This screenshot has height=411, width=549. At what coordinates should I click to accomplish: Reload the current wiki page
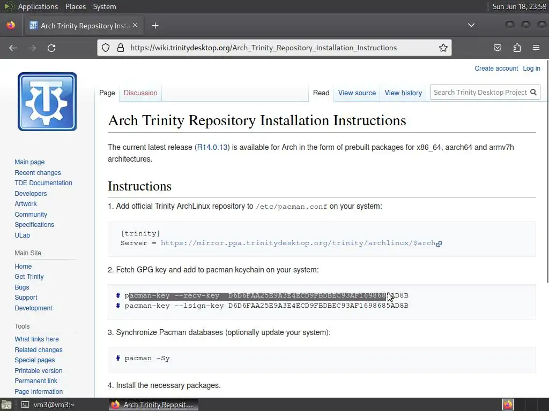click(51, 48)
